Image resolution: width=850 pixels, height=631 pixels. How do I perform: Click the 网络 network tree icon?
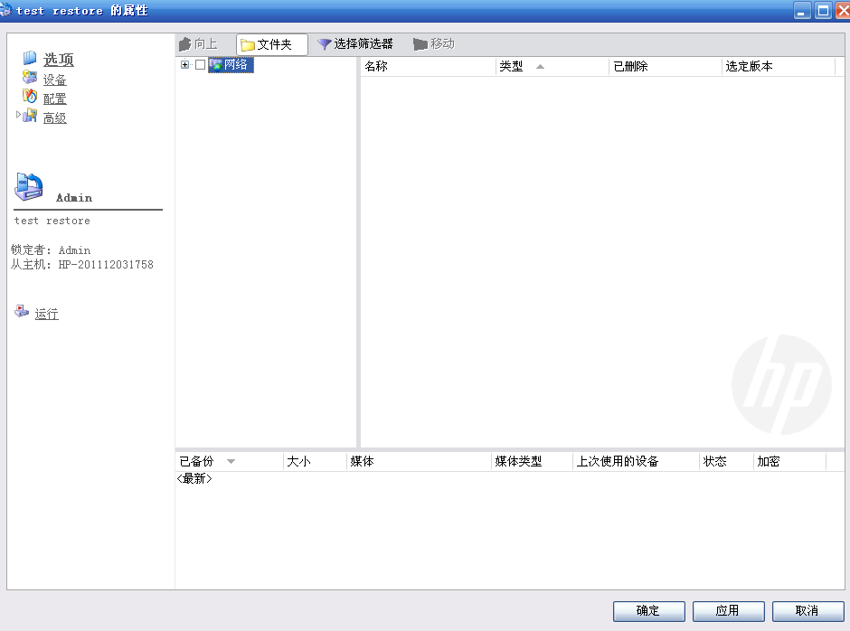(x=216, y=65)
